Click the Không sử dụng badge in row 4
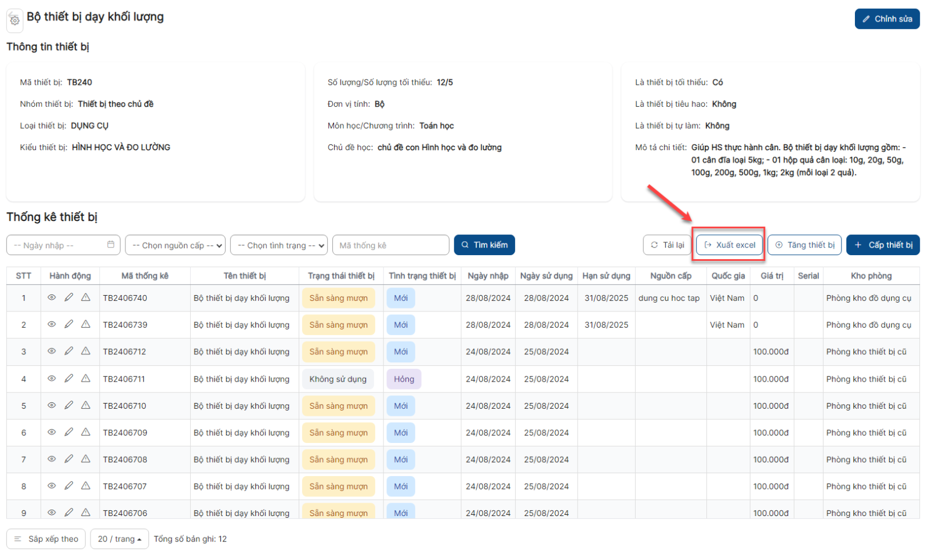928x552 pixels. pos(338,379)
